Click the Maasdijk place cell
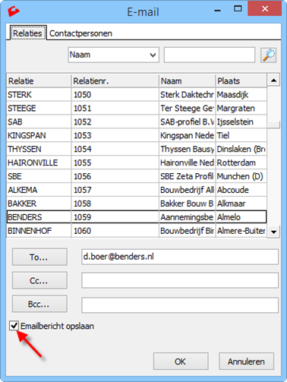Viewport: 287px width, 382px height. point(241,95)
